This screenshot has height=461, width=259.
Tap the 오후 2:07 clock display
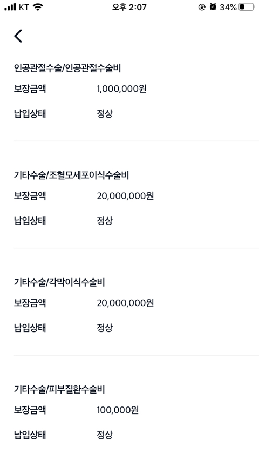[129, 7]
